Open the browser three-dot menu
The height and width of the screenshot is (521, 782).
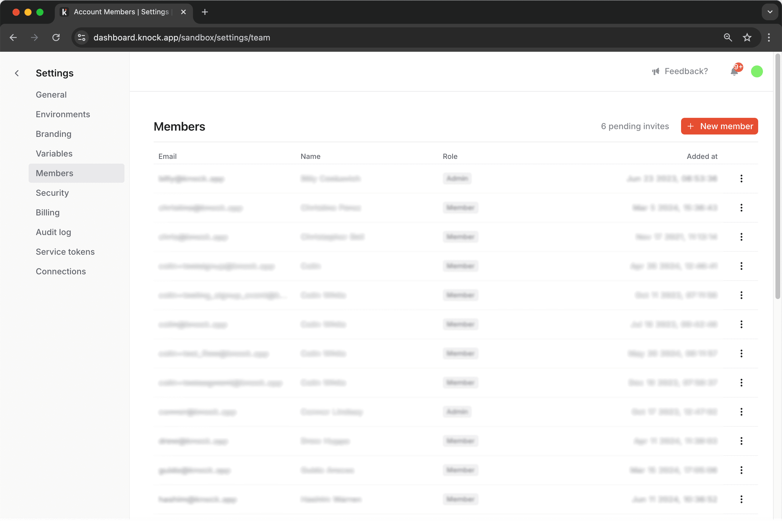(769, 37)
